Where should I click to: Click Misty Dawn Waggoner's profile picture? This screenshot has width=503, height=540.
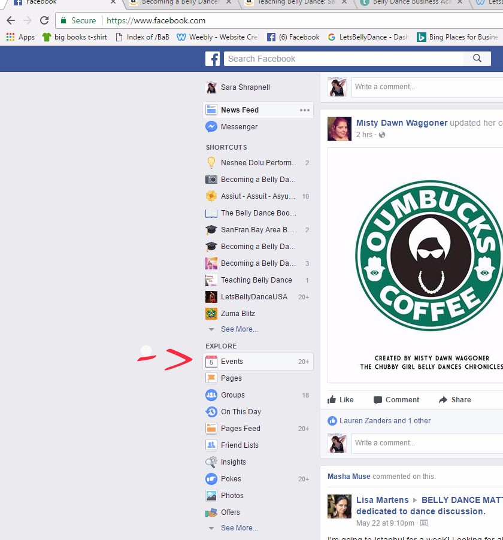tap(340, 129)
